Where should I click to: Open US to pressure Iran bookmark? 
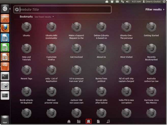pos(76,74)
